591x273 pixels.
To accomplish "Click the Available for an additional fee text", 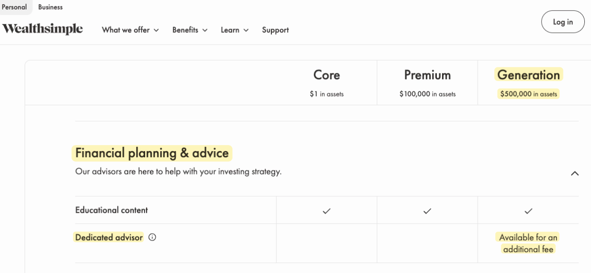I will click(528, 243).
